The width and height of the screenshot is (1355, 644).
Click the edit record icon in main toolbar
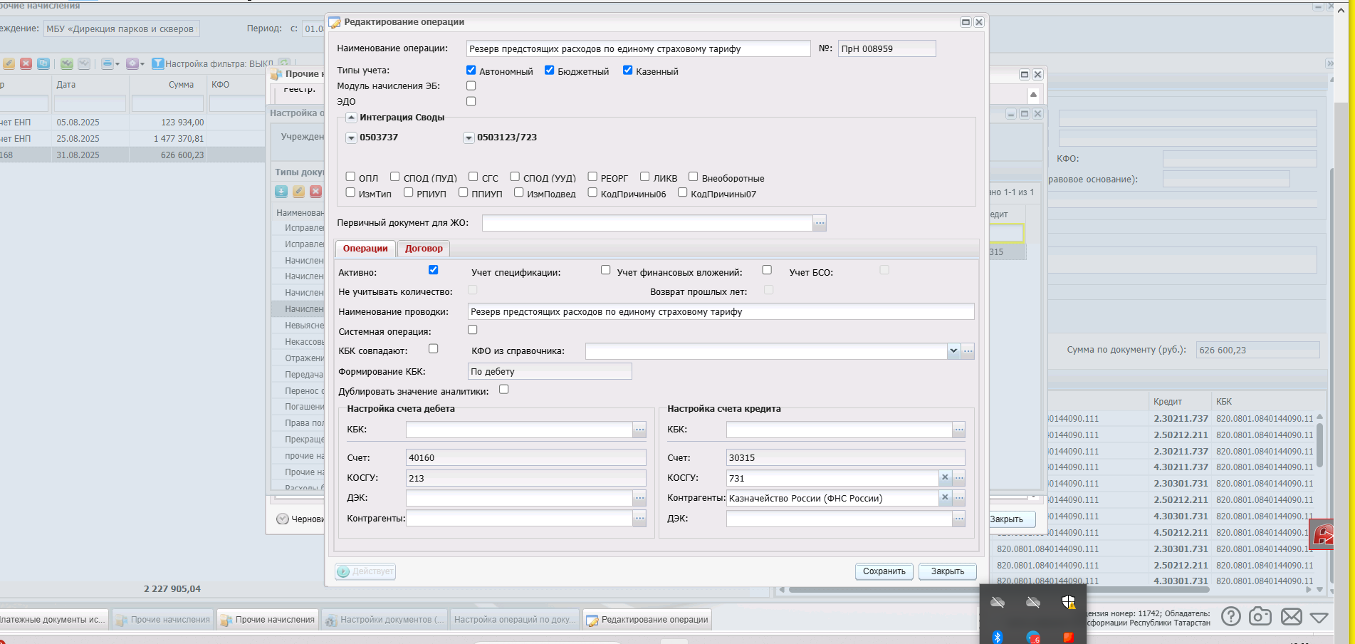pyautogui.click(x=9, y=63)
